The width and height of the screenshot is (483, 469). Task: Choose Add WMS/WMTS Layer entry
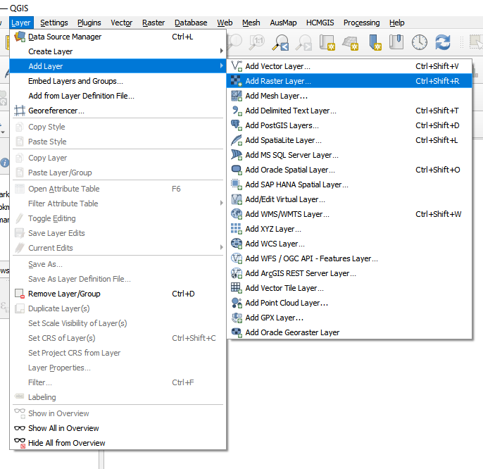pos(349,214)
